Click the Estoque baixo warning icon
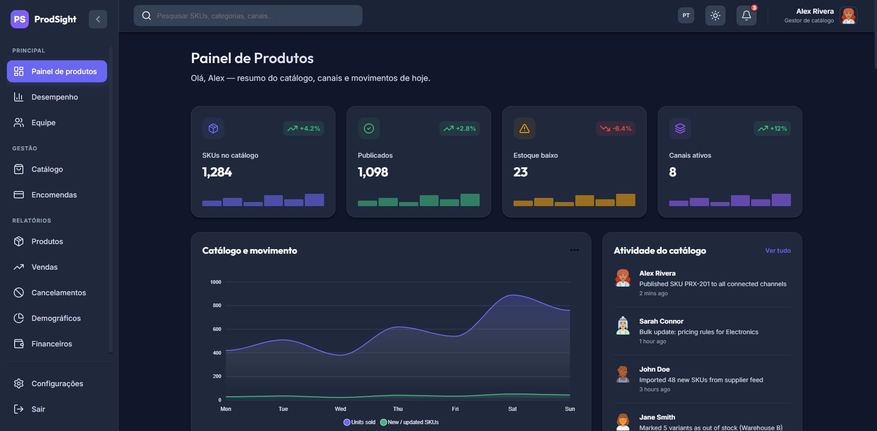Screen dimensions: 877x431 [x=525, y=128]
